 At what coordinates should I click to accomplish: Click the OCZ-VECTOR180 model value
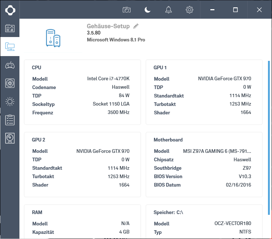pos(233,223)
